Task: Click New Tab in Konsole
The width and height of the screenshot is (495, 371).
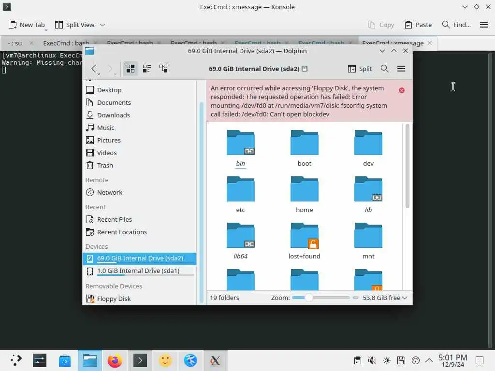Action: click(26, 25)
